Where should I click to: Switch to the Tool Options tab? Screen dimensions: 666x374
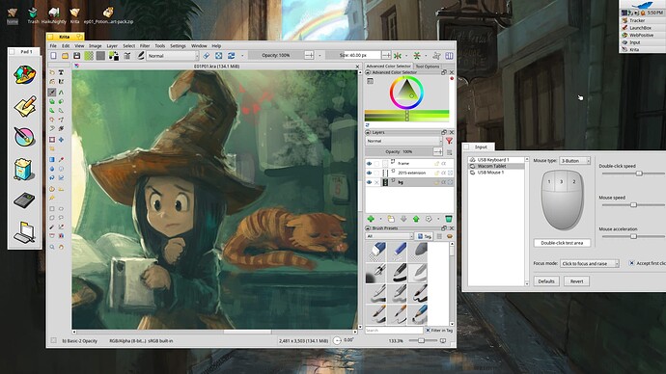[x=428, y=67]
